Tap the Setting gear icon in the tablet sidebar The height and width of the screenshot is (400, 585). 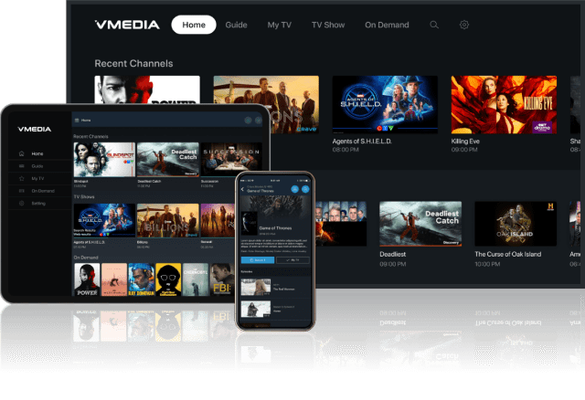coord(22,203)
